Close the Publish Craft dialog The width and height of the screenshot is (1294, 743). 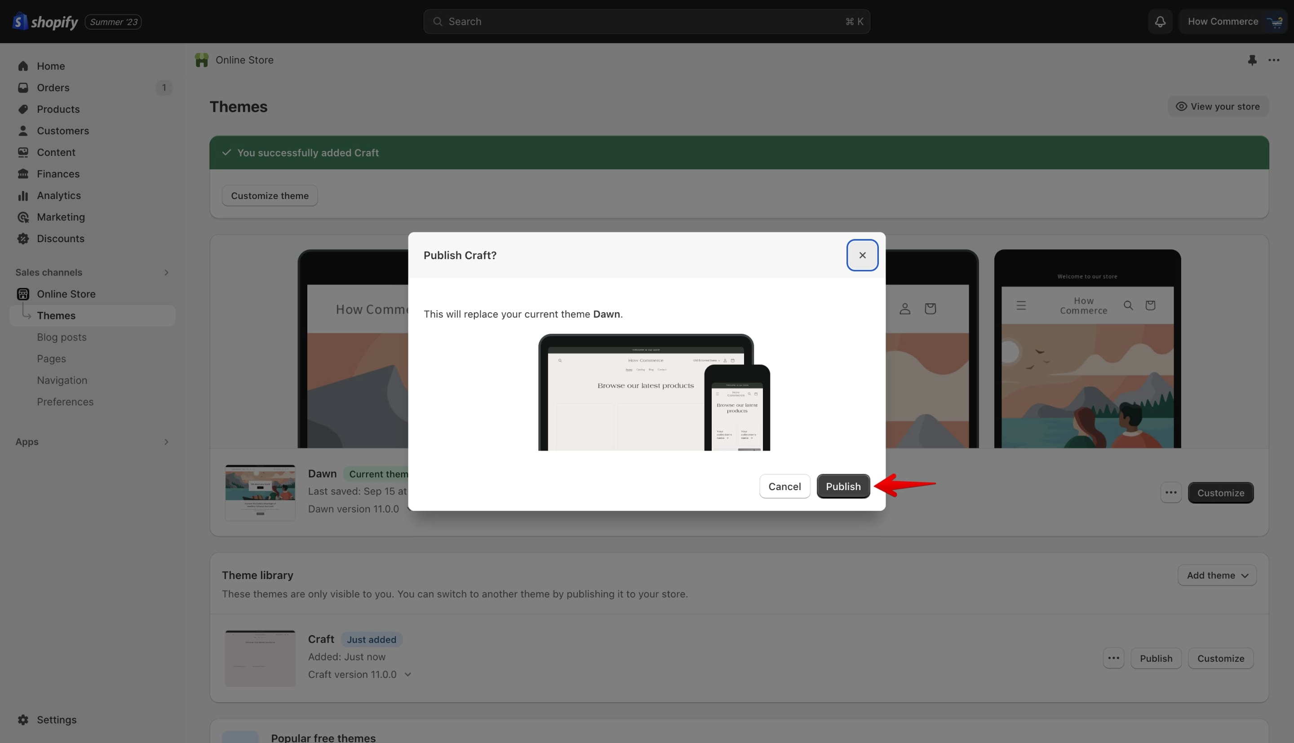[x=862, y=255]
